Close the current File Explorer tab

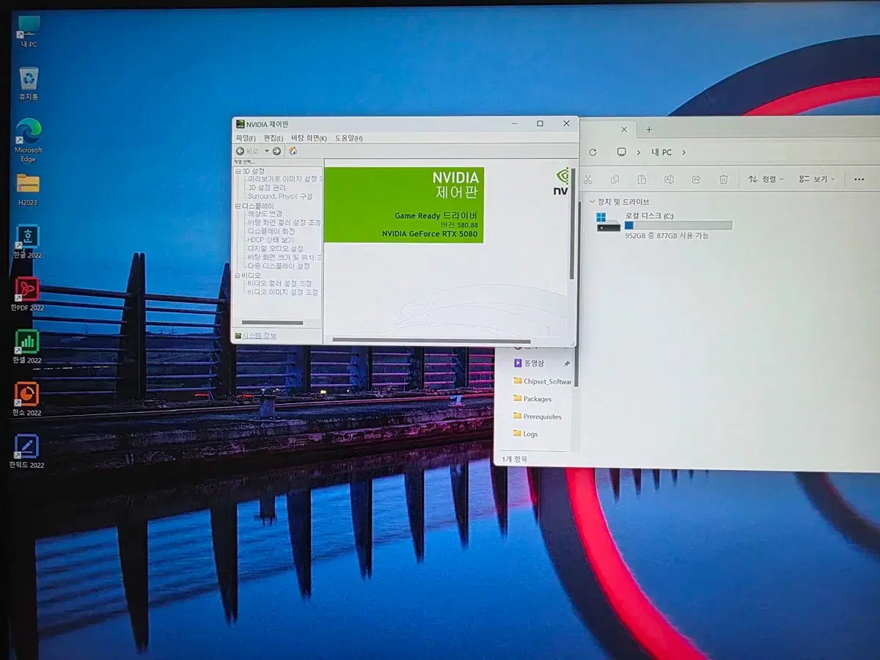pyautogui.click(x=624, y=130)
